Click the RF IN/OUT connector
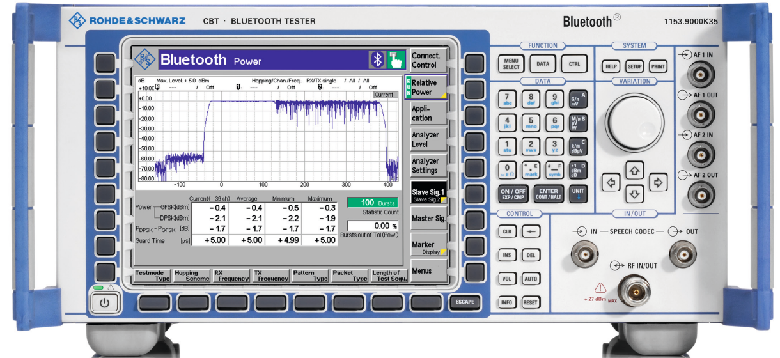 [x=634, y=293]
